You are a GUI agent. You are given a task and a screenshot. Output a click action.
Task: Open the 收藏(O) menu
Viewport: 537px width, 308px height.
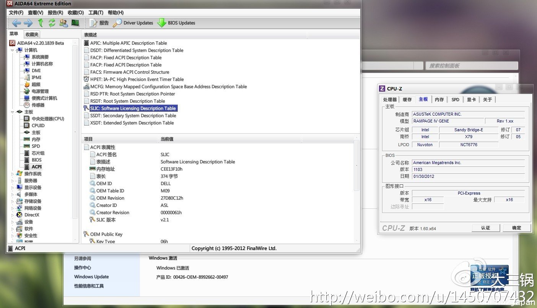tap(75, 13)
